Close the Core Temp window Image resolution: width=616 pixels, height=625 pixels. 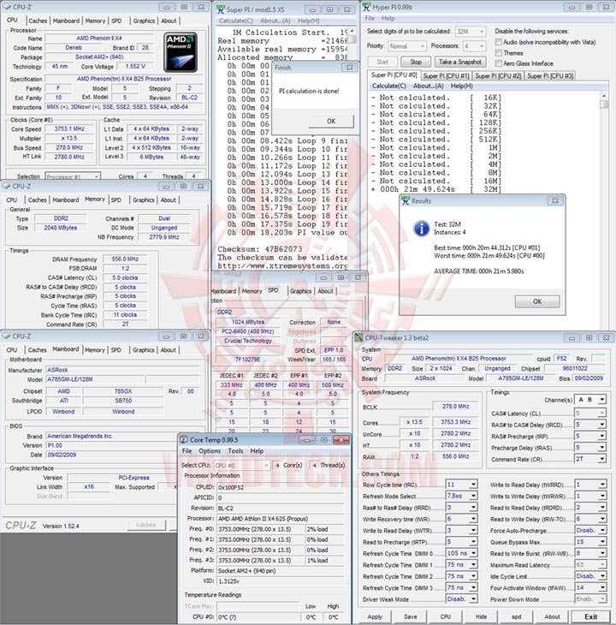point(341,440)
